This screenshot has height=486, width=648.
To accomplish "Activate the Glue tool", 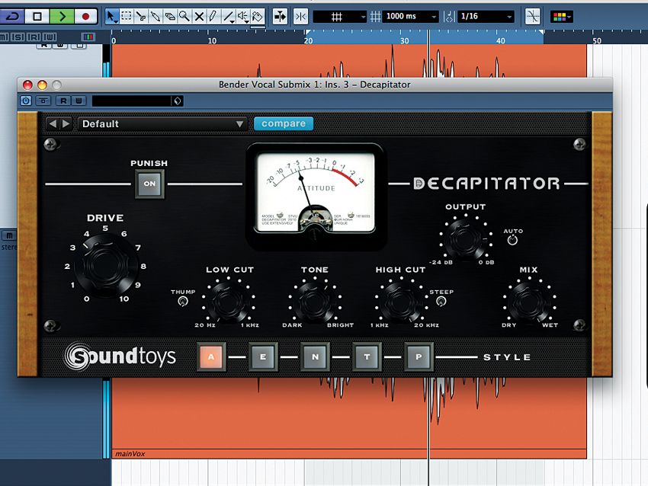I will click(x=156, y=16).
